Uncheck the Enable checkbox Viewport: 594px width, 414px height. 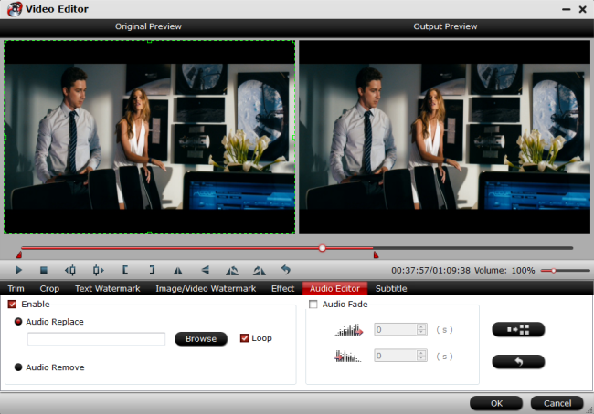click(12, 305)
